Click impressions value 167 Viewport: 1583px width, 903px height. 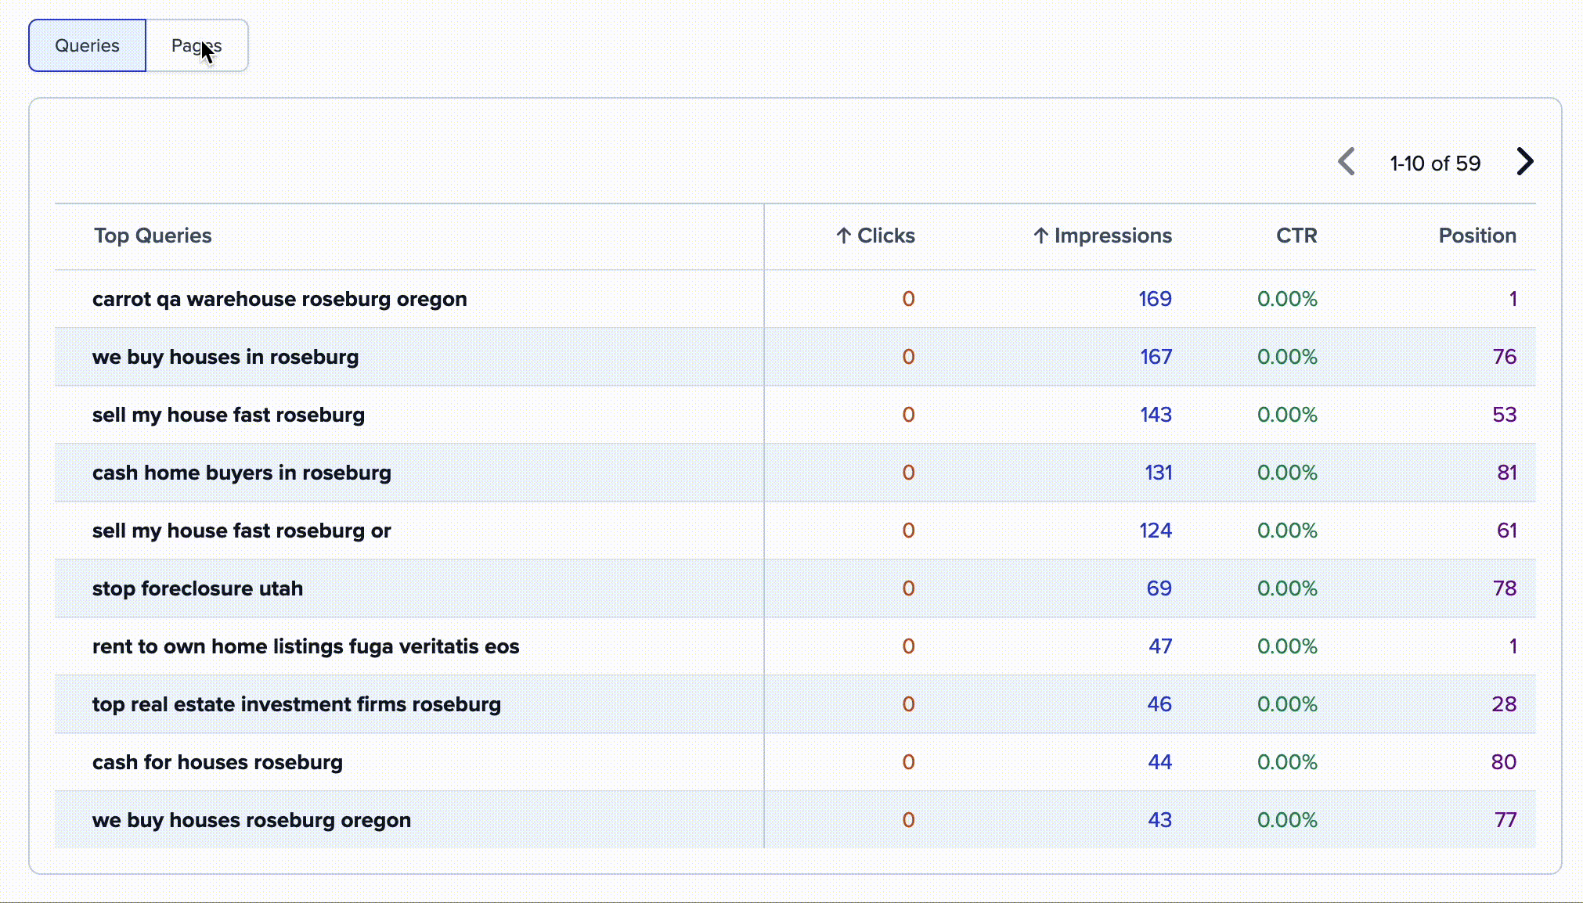pyautogui.click(x=1156, y=357)
